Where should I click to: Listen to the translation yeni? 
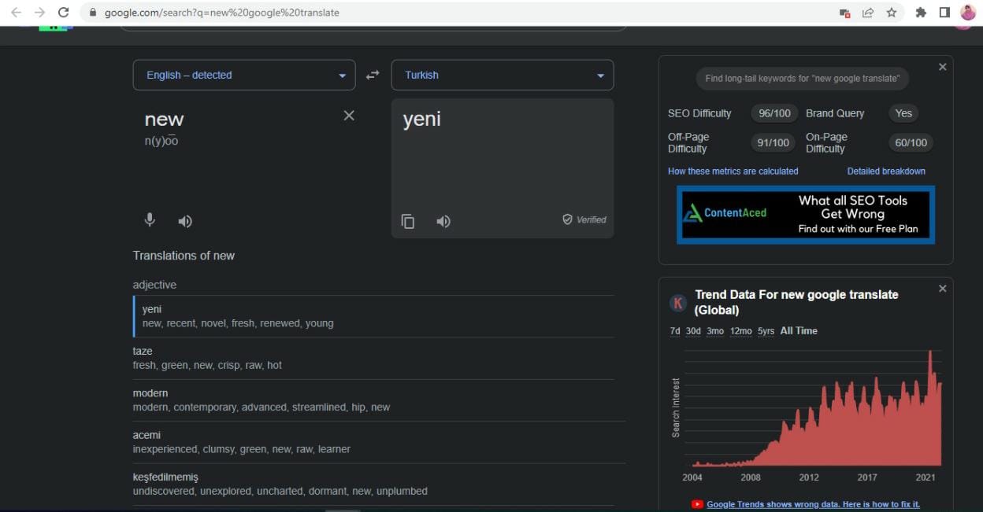pyautogui.click(x=443, y=221)
